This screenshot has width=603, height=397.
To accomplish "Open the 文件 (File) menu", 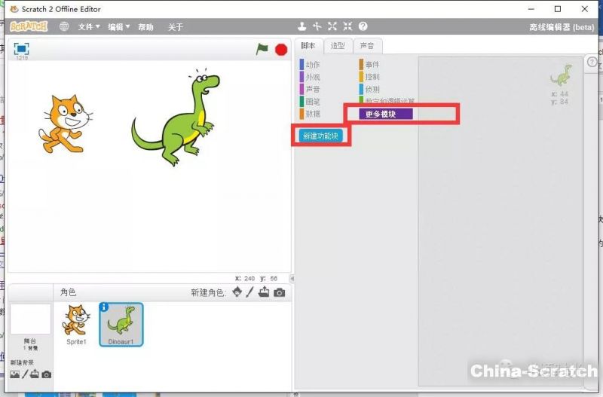I will (x=88, y=27).
